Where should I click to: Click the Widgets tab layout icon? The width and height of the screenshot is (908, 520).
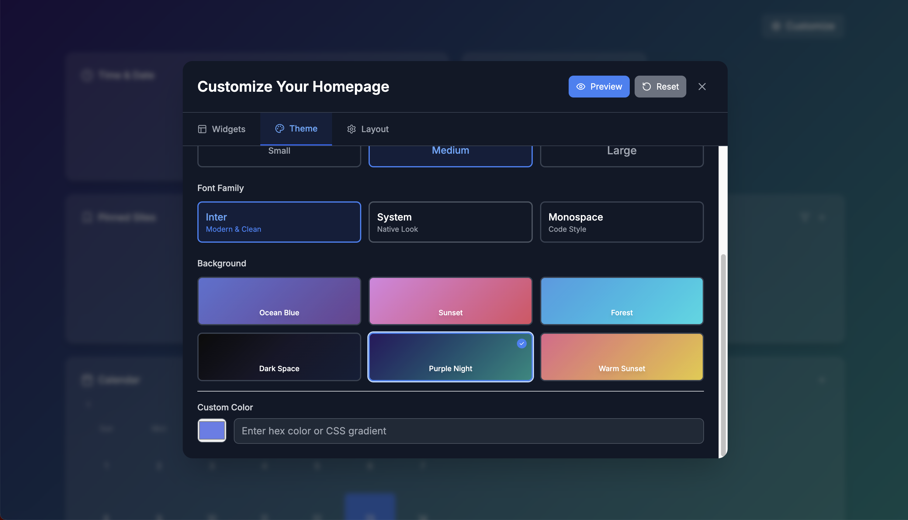click(202, 129)
